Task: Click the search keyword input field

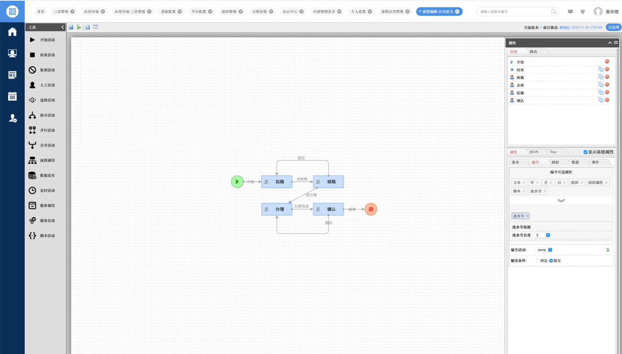Action: click(514, 11)
